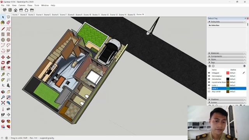Open the File menu
This screenshot has width=249, height=140.
3,5
